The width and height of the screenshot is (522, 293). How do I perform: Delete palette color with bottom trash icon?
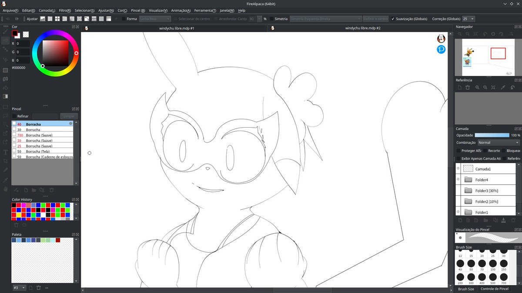[x=38, y=287]
